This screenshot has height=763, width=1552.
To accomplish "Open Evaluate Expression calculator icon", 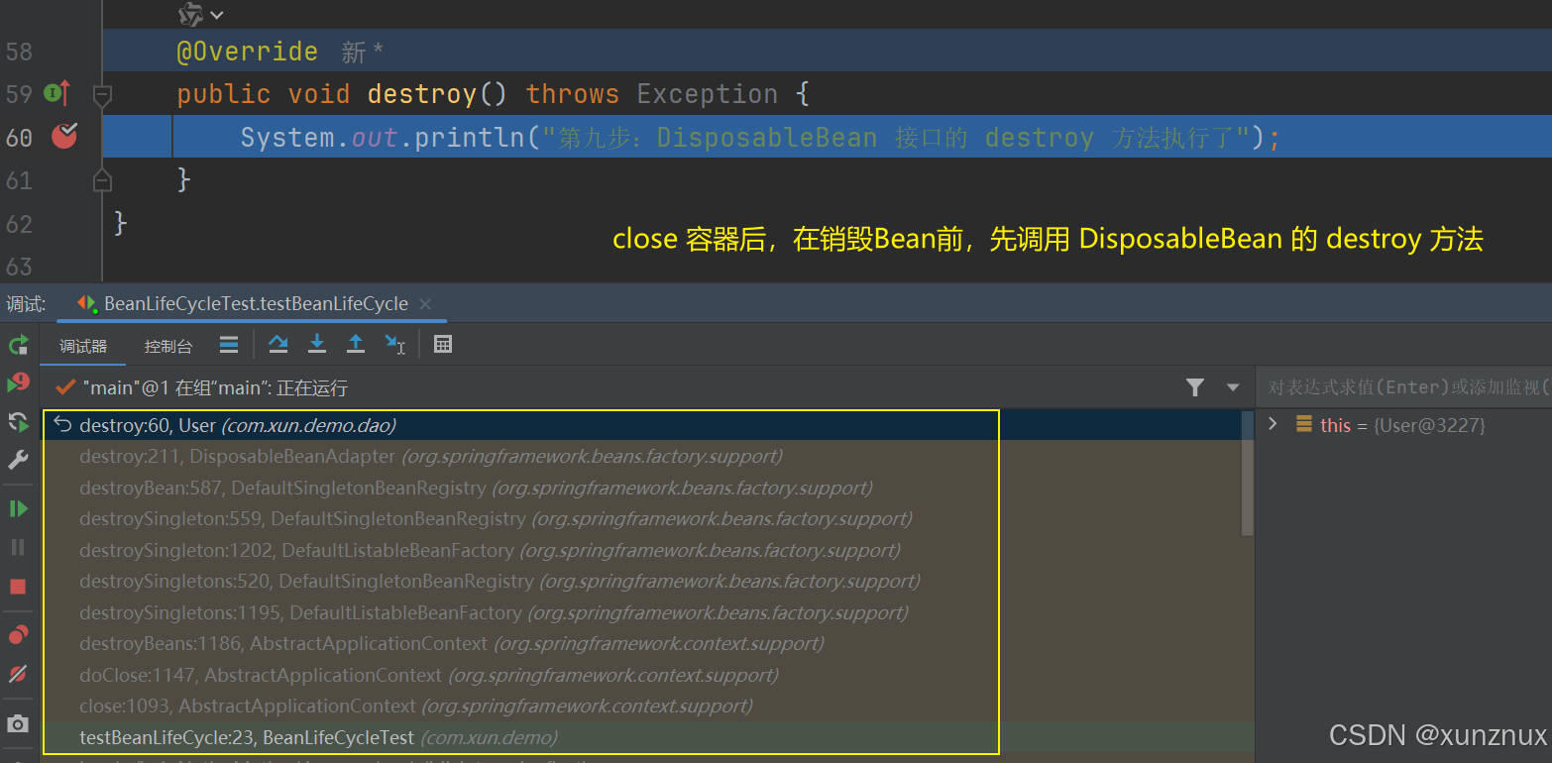I will 443,345.
